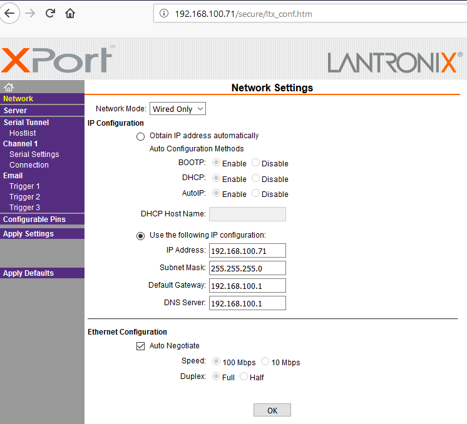Open Email Trigger 1 settings
The image size is (467, 424).
pos(24,186)
